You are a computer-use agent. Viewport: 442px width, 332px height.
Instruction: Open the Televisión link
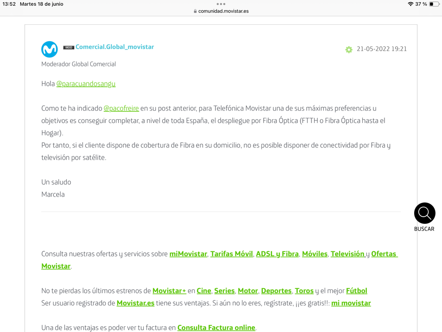coord(347,254)
